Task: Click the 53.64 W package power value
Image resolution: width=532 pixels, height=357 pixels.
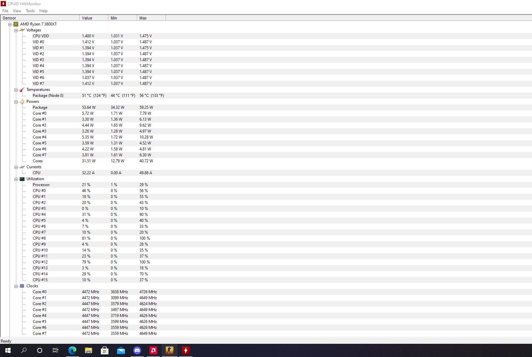Action: [89, 107]
